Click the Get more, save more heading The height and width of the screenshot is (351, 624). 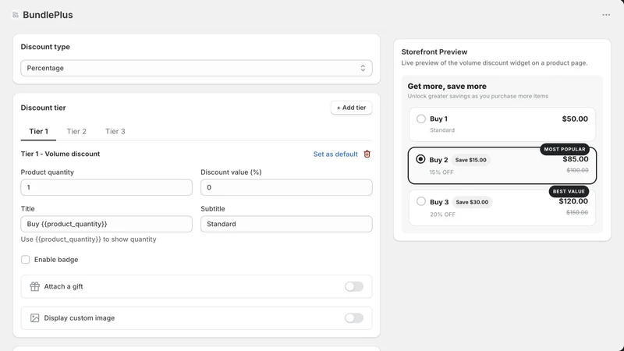tap(447, 87)
